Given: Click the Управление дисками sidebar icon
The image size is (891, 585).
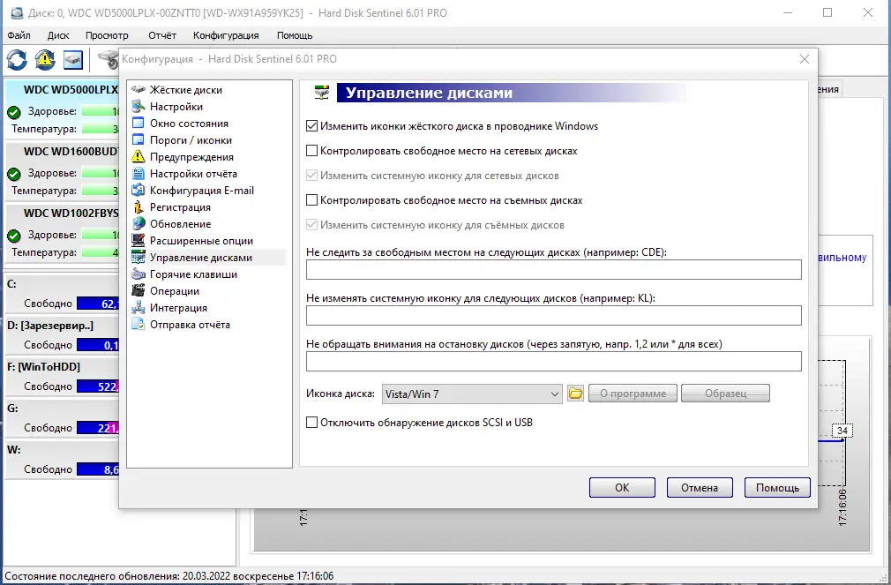Looking at the screenshot, I should 139,258.
